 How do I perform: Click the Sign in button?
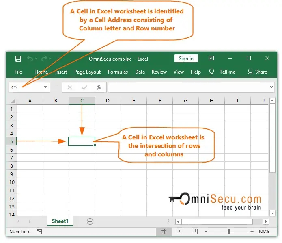[186, 59]
